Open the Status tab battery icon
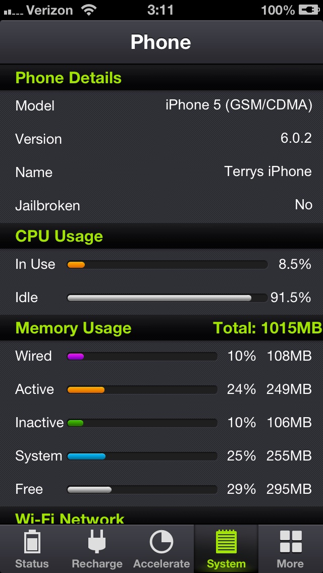323x573 pixels. [32, 542]
